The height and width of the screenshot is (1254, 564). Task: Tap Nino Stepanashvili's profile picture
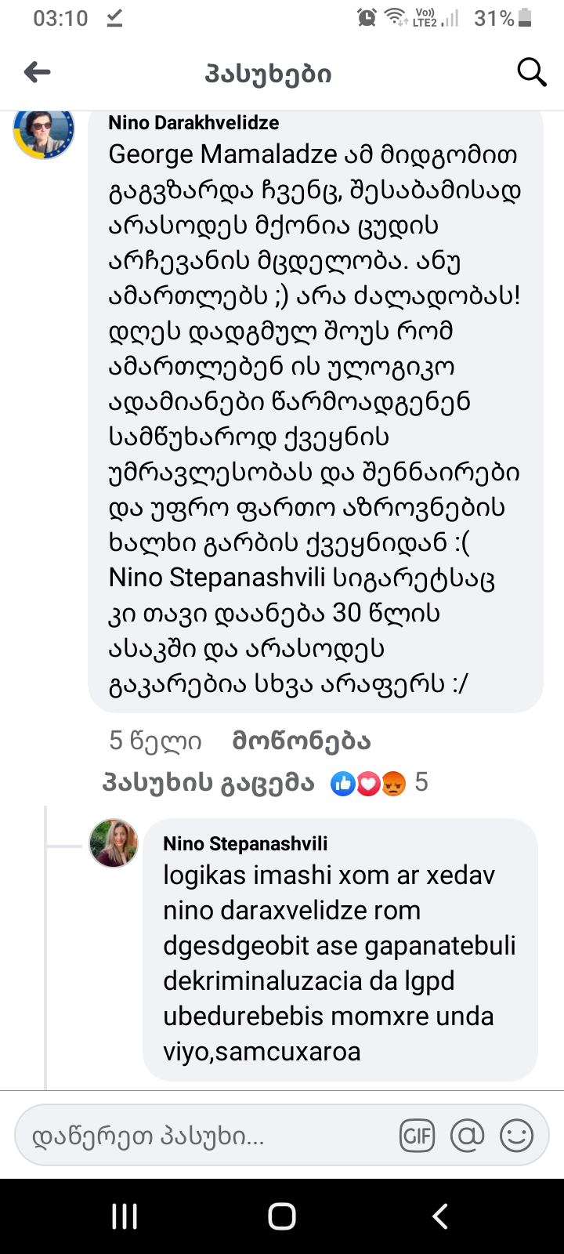(114, 843)
